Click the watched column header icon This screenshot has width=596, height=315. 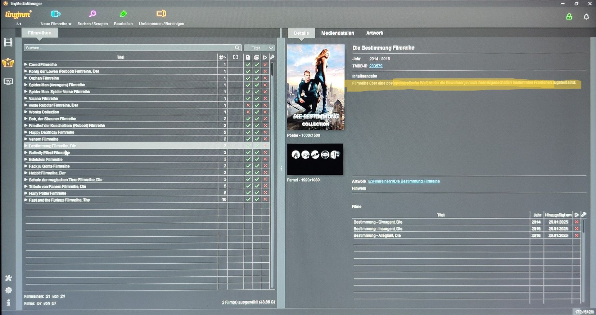point(265,57)
